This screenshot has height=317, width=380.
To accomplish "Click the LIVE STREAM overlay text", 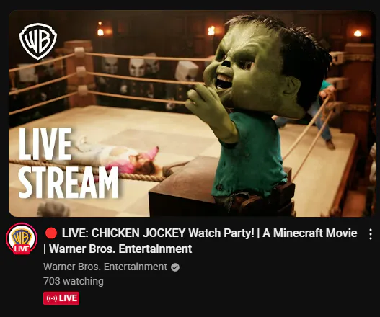I will click(x=69, y=163).
